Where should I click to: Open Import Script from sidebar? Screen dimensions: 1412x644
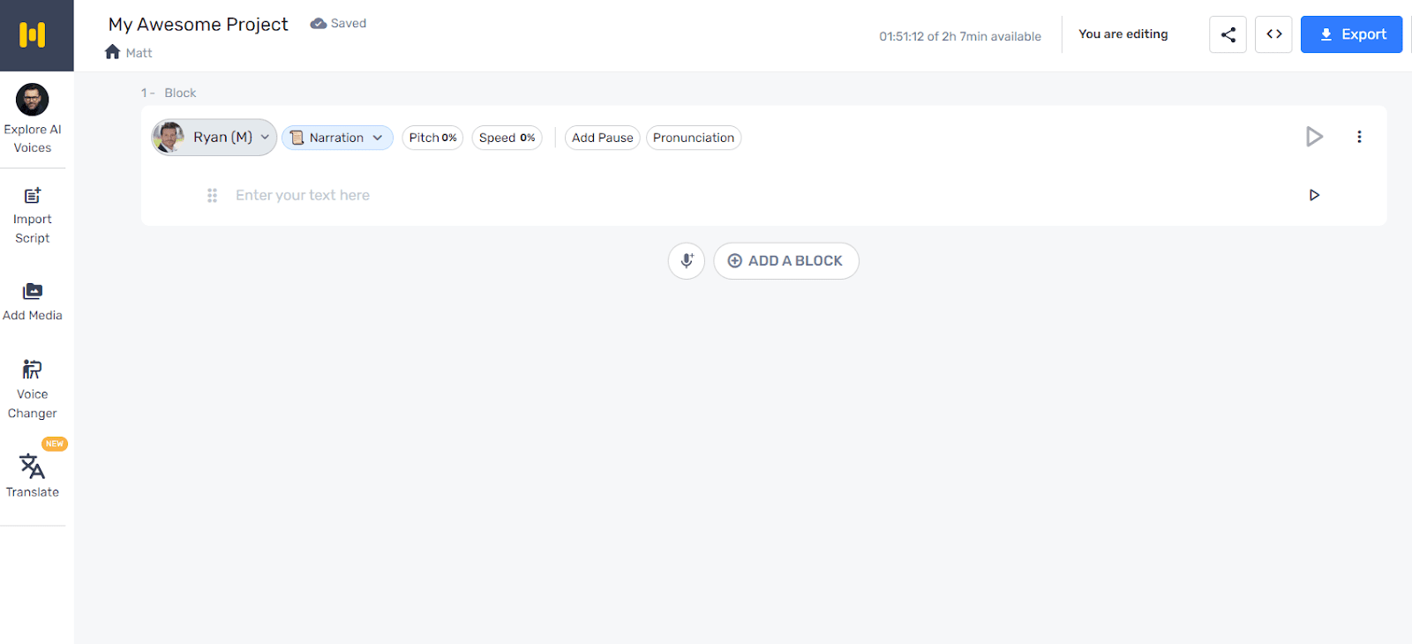point(33,215)
